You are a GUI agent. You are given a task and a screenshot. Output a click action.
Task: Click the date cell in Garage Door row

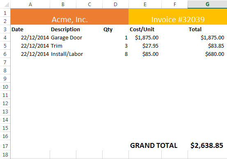pos(30,37)
